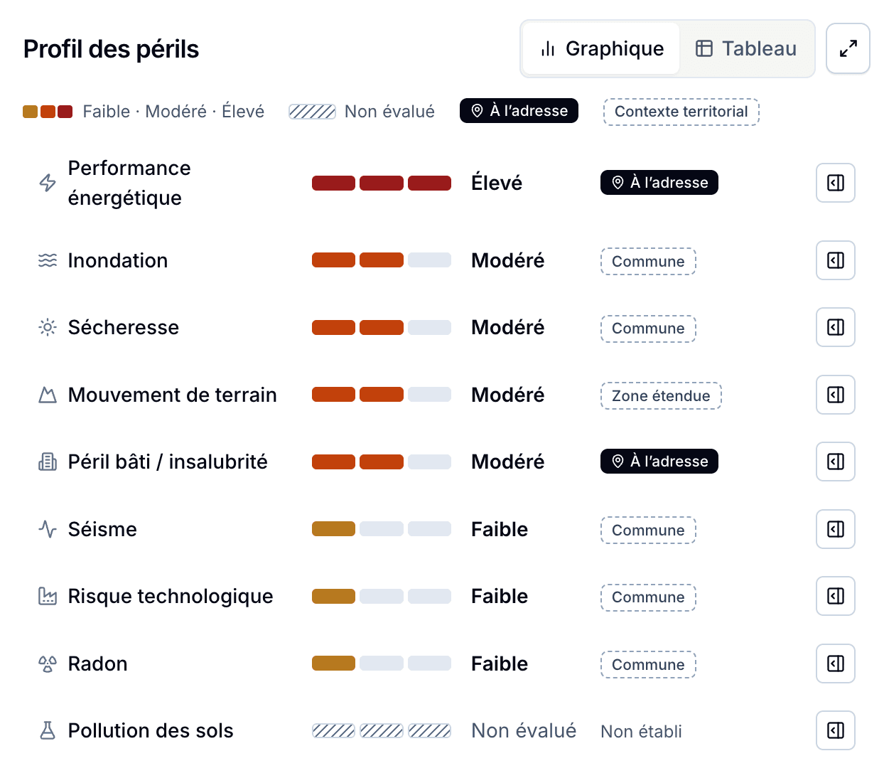
Task: Toggle the À l'adresse legend filter
Action: (519, 111)
